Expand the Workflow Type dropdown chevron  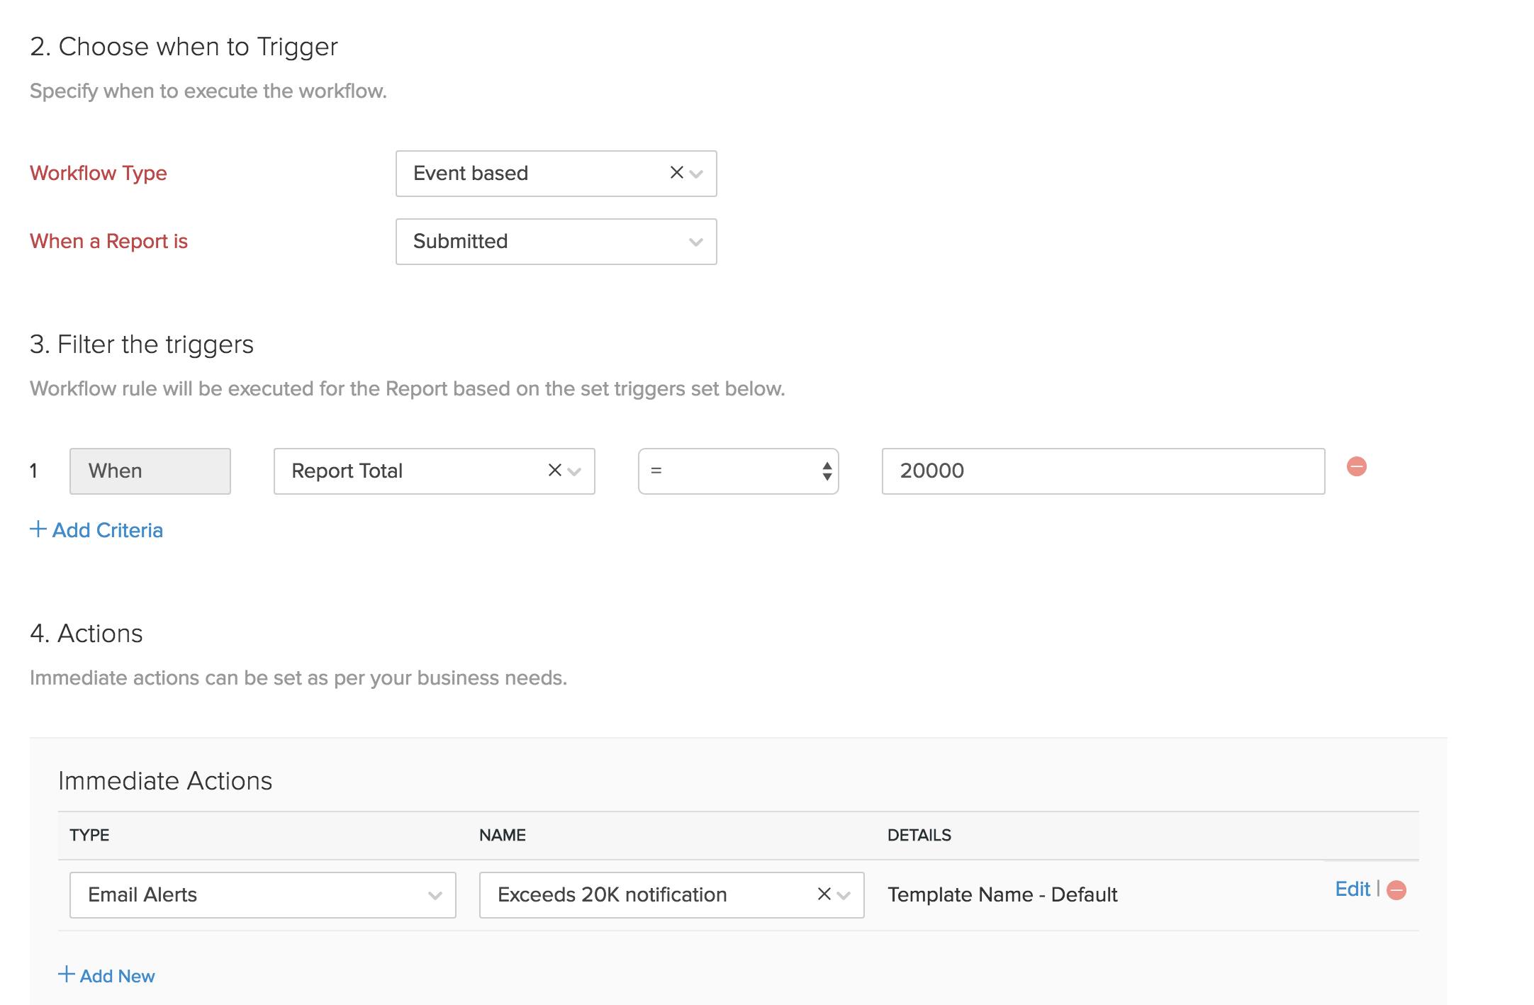point(697,174)
